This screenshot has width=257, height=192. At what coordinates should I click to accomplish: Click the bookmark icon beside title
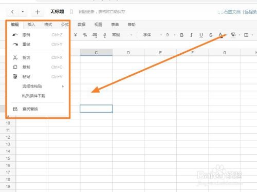click(71, 12)
